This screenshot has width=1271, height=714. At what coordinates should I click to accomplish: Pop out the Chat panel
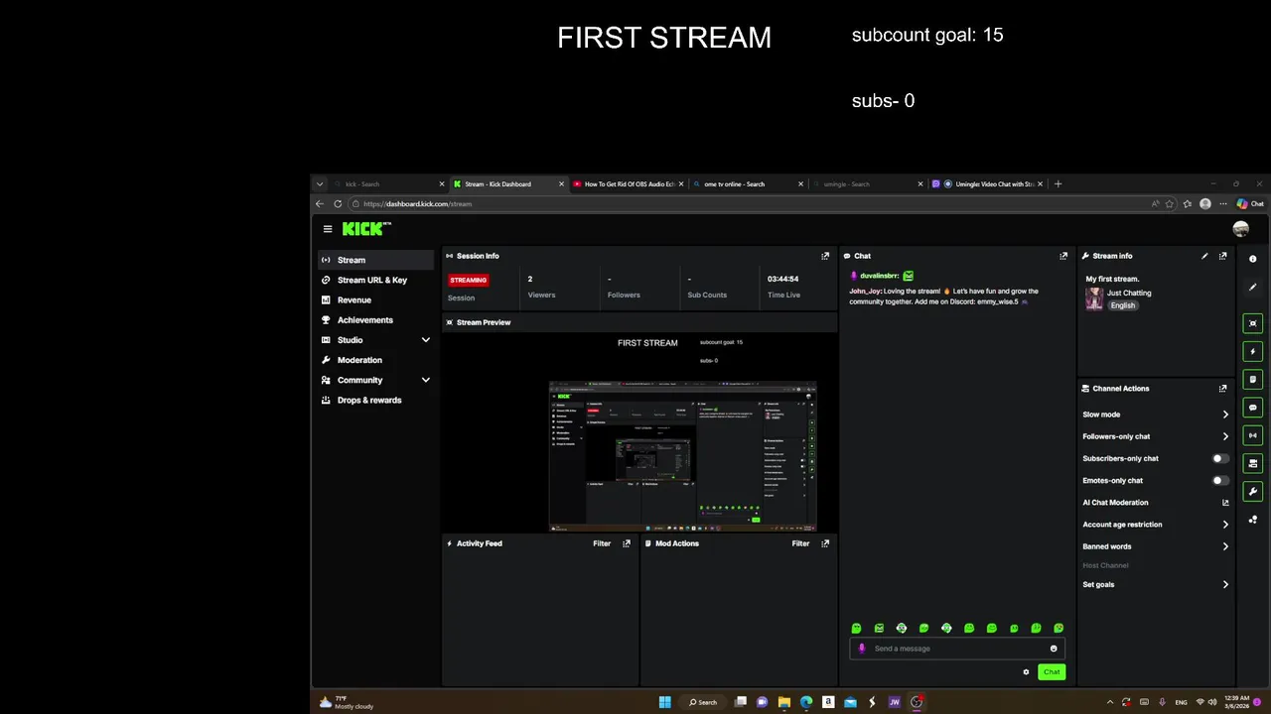pyautogui.click(x=1063, y=256)
